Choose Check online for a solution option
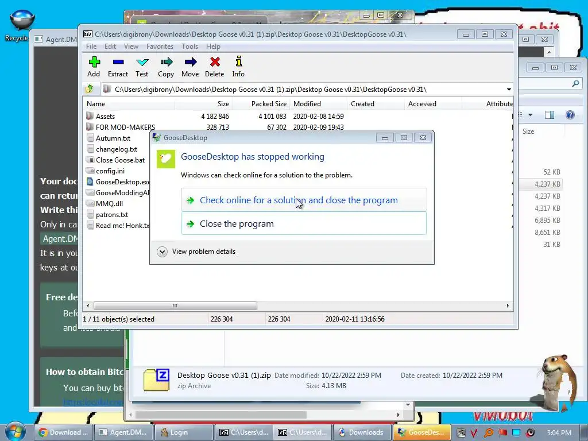 point(304,200)
